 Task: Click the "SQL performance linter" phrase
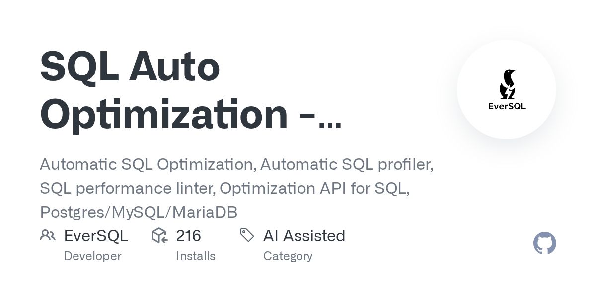pos(126,188)
